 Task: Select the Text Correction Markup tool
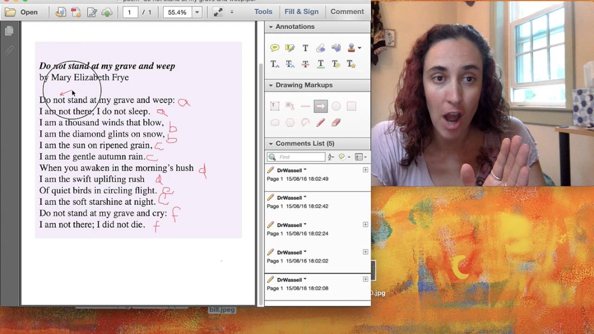pos(351,64)
